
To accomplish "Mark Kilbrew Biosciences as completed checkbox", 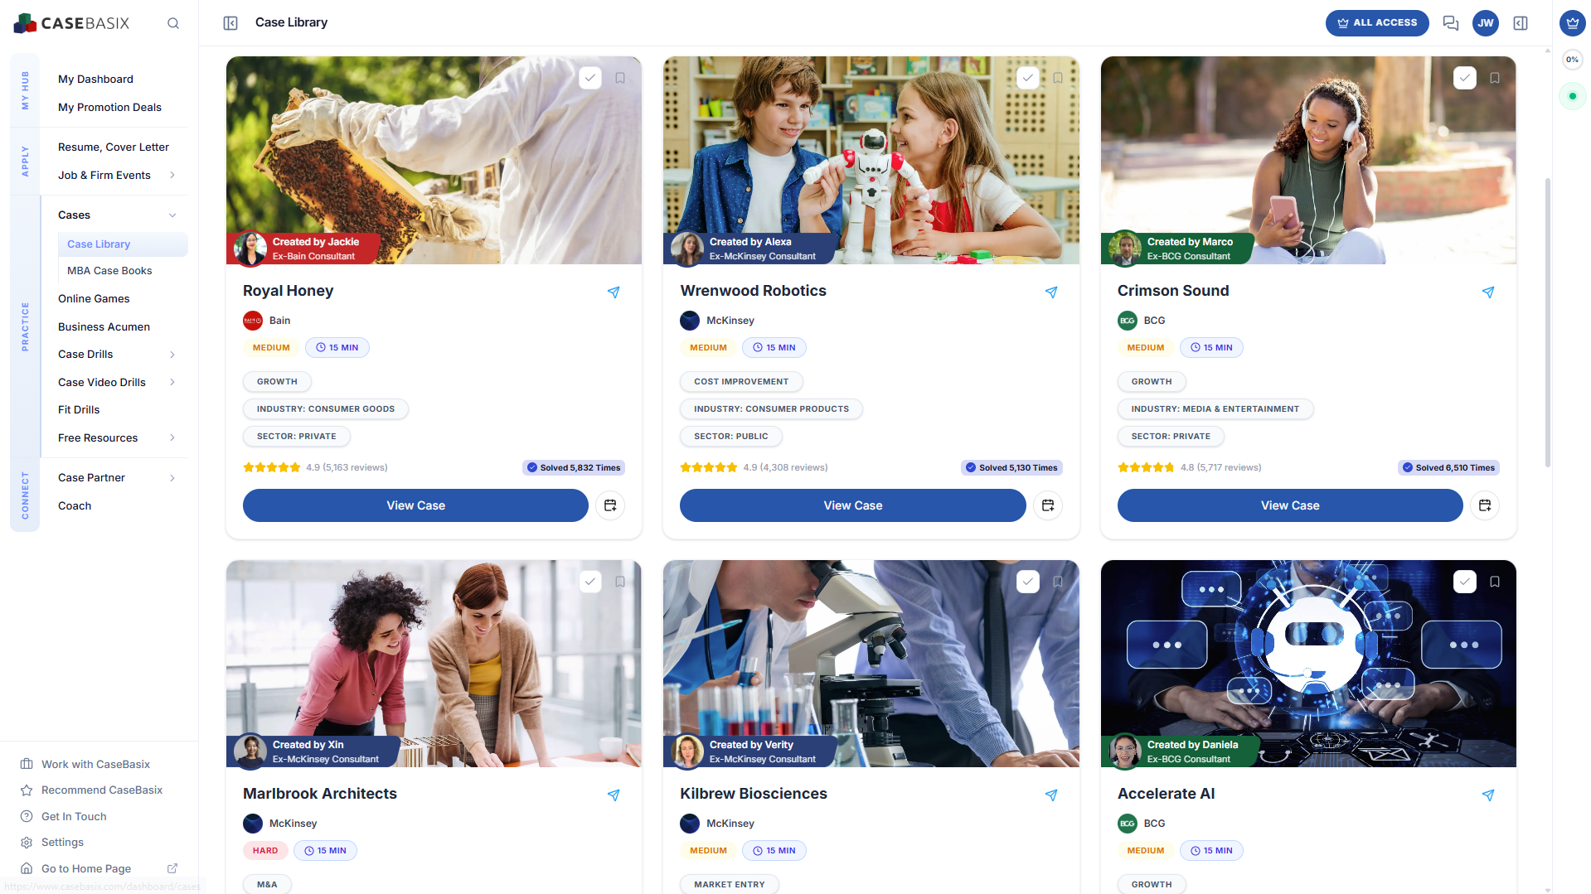I will pos(1028,582).
